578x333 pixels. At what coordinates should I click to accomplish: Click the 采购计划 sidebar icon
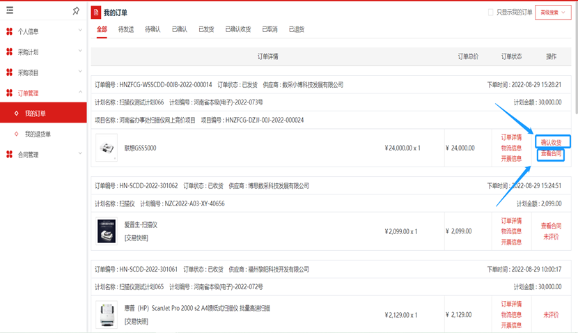10,52
